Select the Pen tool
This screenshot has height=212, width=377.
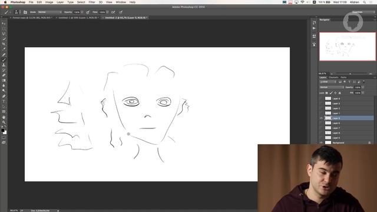[x=4, y=96]
